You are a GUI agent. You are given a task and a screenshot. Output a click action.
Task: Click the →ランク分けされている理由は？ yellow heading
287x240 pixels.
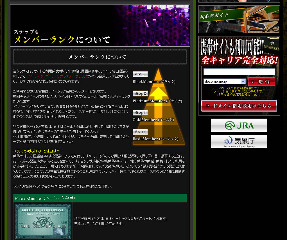click(x=36, y=151)
